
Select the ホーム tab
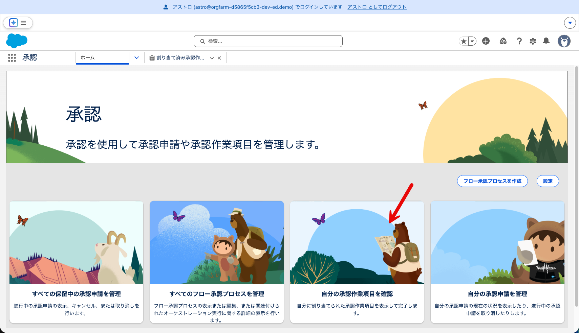(x=102, y=58)
